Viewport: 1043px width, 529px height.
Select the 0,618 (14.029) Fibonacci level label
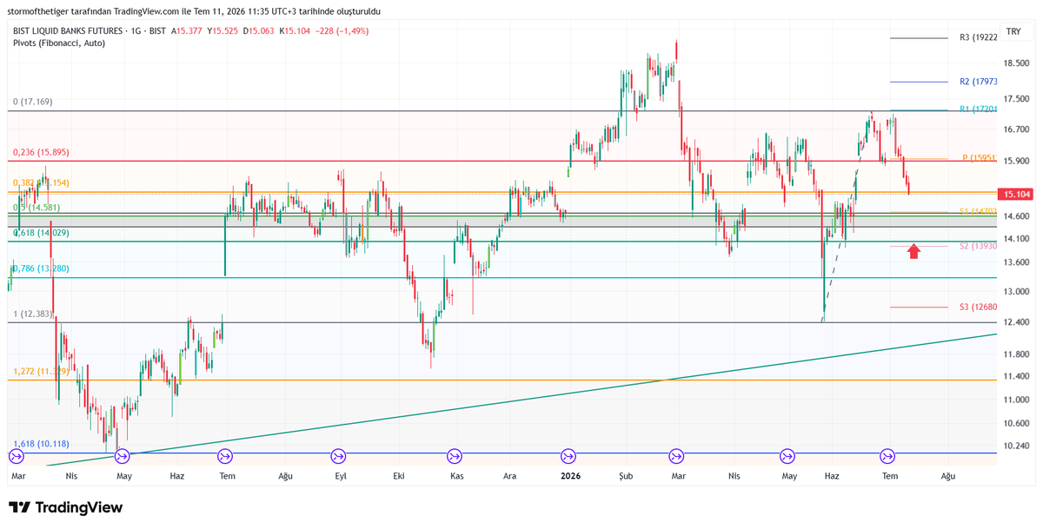[41, 233]
